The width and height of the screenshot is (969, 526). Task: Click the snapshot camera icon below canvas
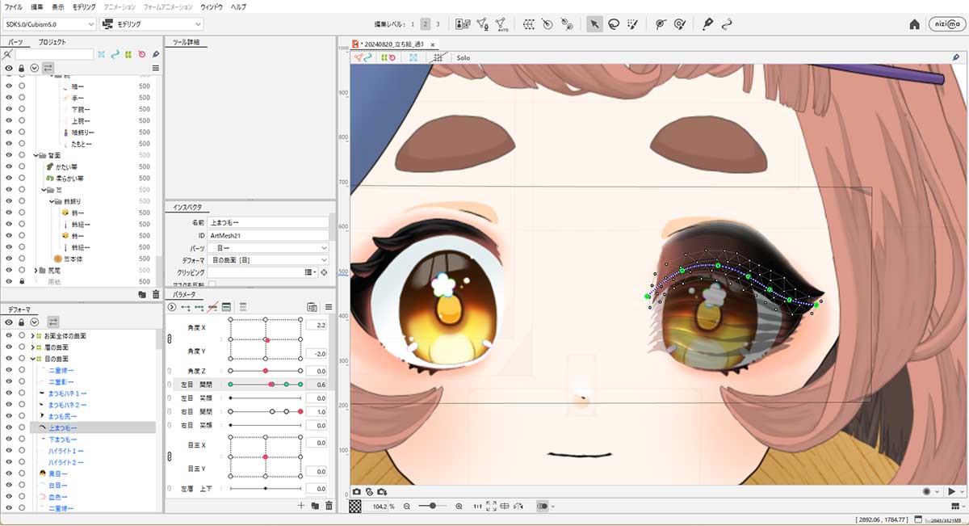pyautogui.click(x=357, y=491)
